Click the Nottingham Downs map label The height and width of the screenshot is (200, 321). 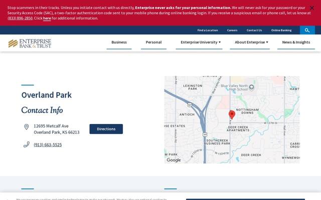(x=247, y=111)
